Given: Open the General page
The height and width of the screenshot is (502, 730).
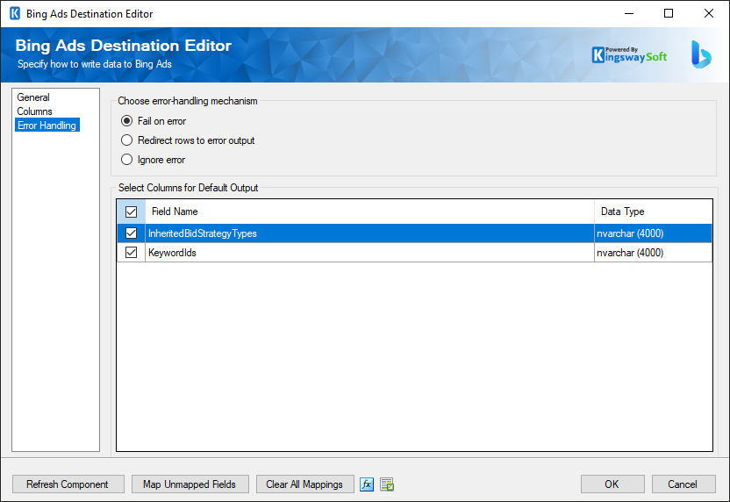Looking at the screenshot, I should click(33, 97).
